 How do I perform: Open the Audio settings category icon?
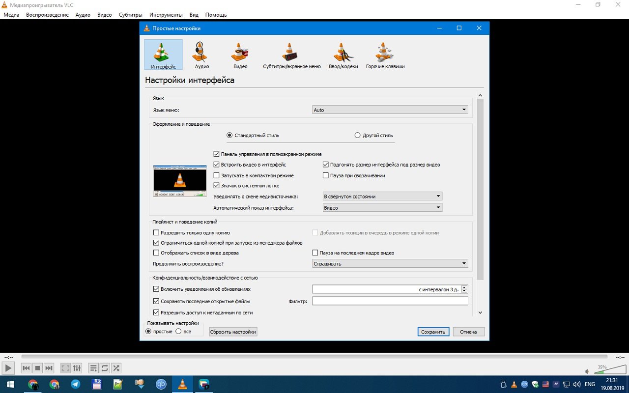pyautogui.click(x=201, y=55)
